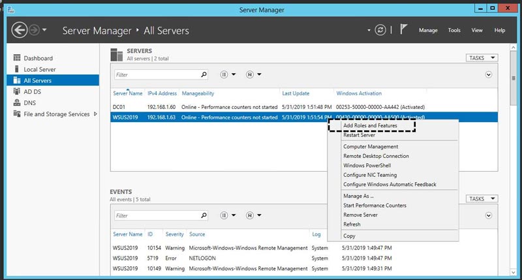The width and height of the screenshot is (522, 280).
Task: Click the Servers filter search magnifier
Action: pyautogui.click(x=204, y=74)
